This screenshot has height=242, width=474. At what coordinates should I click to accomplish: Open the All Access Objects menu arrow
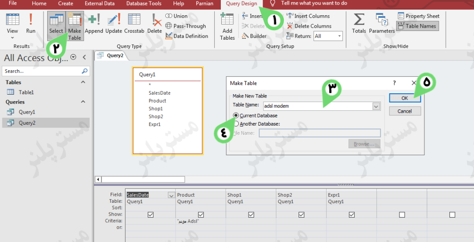click(x=73, y=57)
